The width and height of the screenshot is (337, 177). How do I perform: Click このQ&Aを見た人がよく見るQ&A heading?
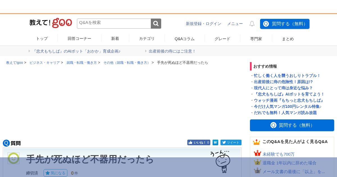(x=295, y=142)
